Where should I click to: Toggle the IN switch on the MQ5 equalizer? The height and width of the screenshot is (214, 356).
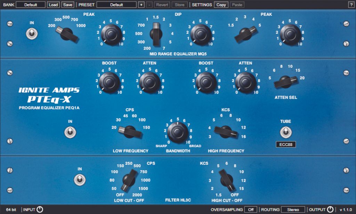[x=32, y=34]
